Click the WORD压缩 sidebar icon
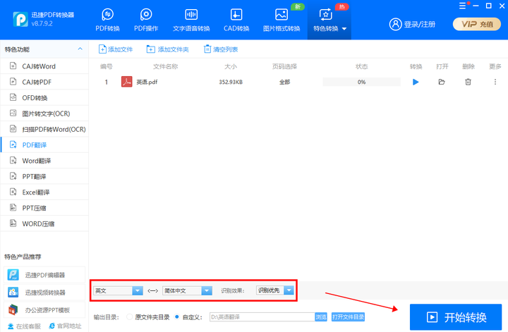 tap(13, 223)
